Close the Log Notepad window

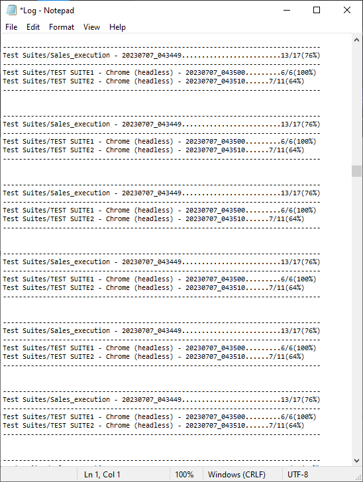pos(346,10)
